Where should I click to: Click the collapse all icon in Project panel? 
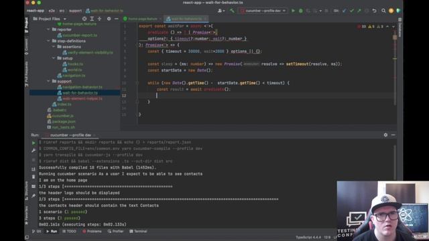99,19
